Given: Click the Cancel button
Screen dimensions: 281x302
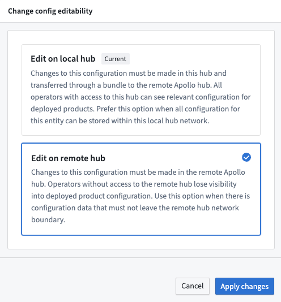Looking at the screenshot, I should (193, 286).
